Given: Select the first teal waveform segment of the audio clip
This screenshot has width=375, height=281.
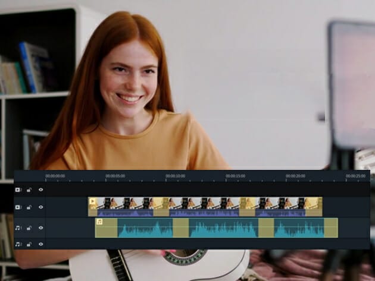Looking at the screenshot, I should coord(145,228).
